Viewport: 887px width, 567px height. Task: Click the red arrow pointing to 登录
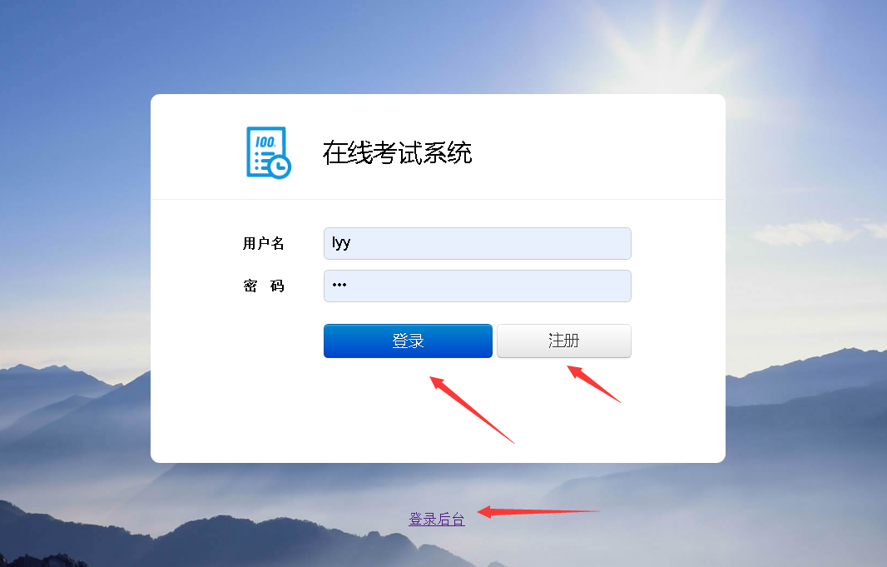(x=472, y=410)
